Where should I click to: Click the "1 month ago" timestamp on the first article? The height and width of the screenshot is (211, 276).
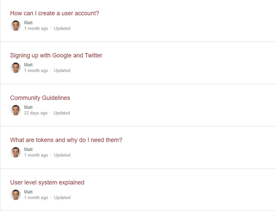(x=36, y=28)
